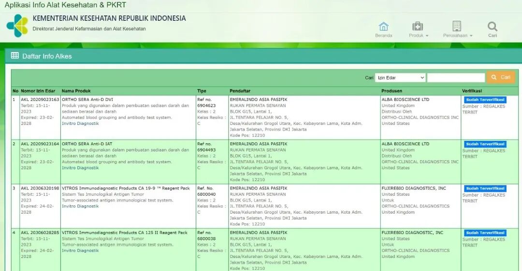Click the Produsen column header
Screen dimensions: 522x271
(x=391, y=91)
